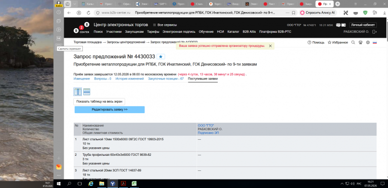This screenshot has width=388, height=188.
Task: Click row text Лист стальной 20мм 3СП
Action: click(112, 170)
